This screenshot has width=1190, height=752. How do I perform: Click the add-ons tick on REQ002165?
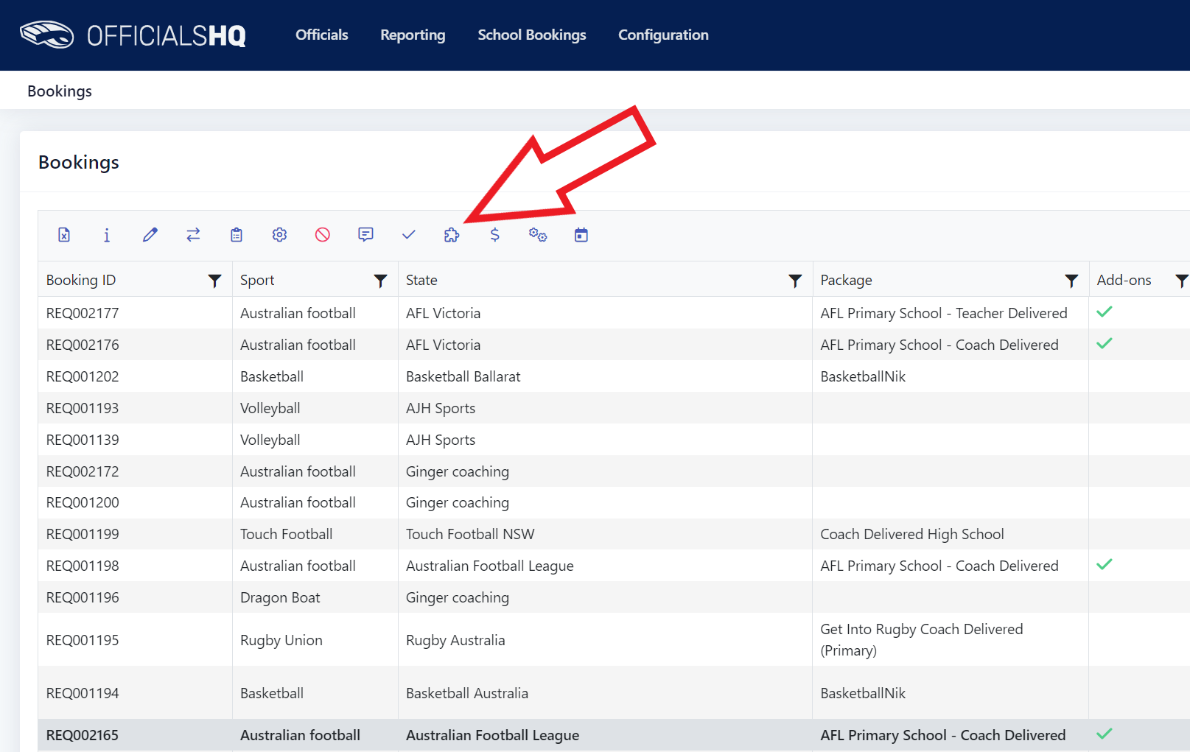click(x=1105, y=734)
